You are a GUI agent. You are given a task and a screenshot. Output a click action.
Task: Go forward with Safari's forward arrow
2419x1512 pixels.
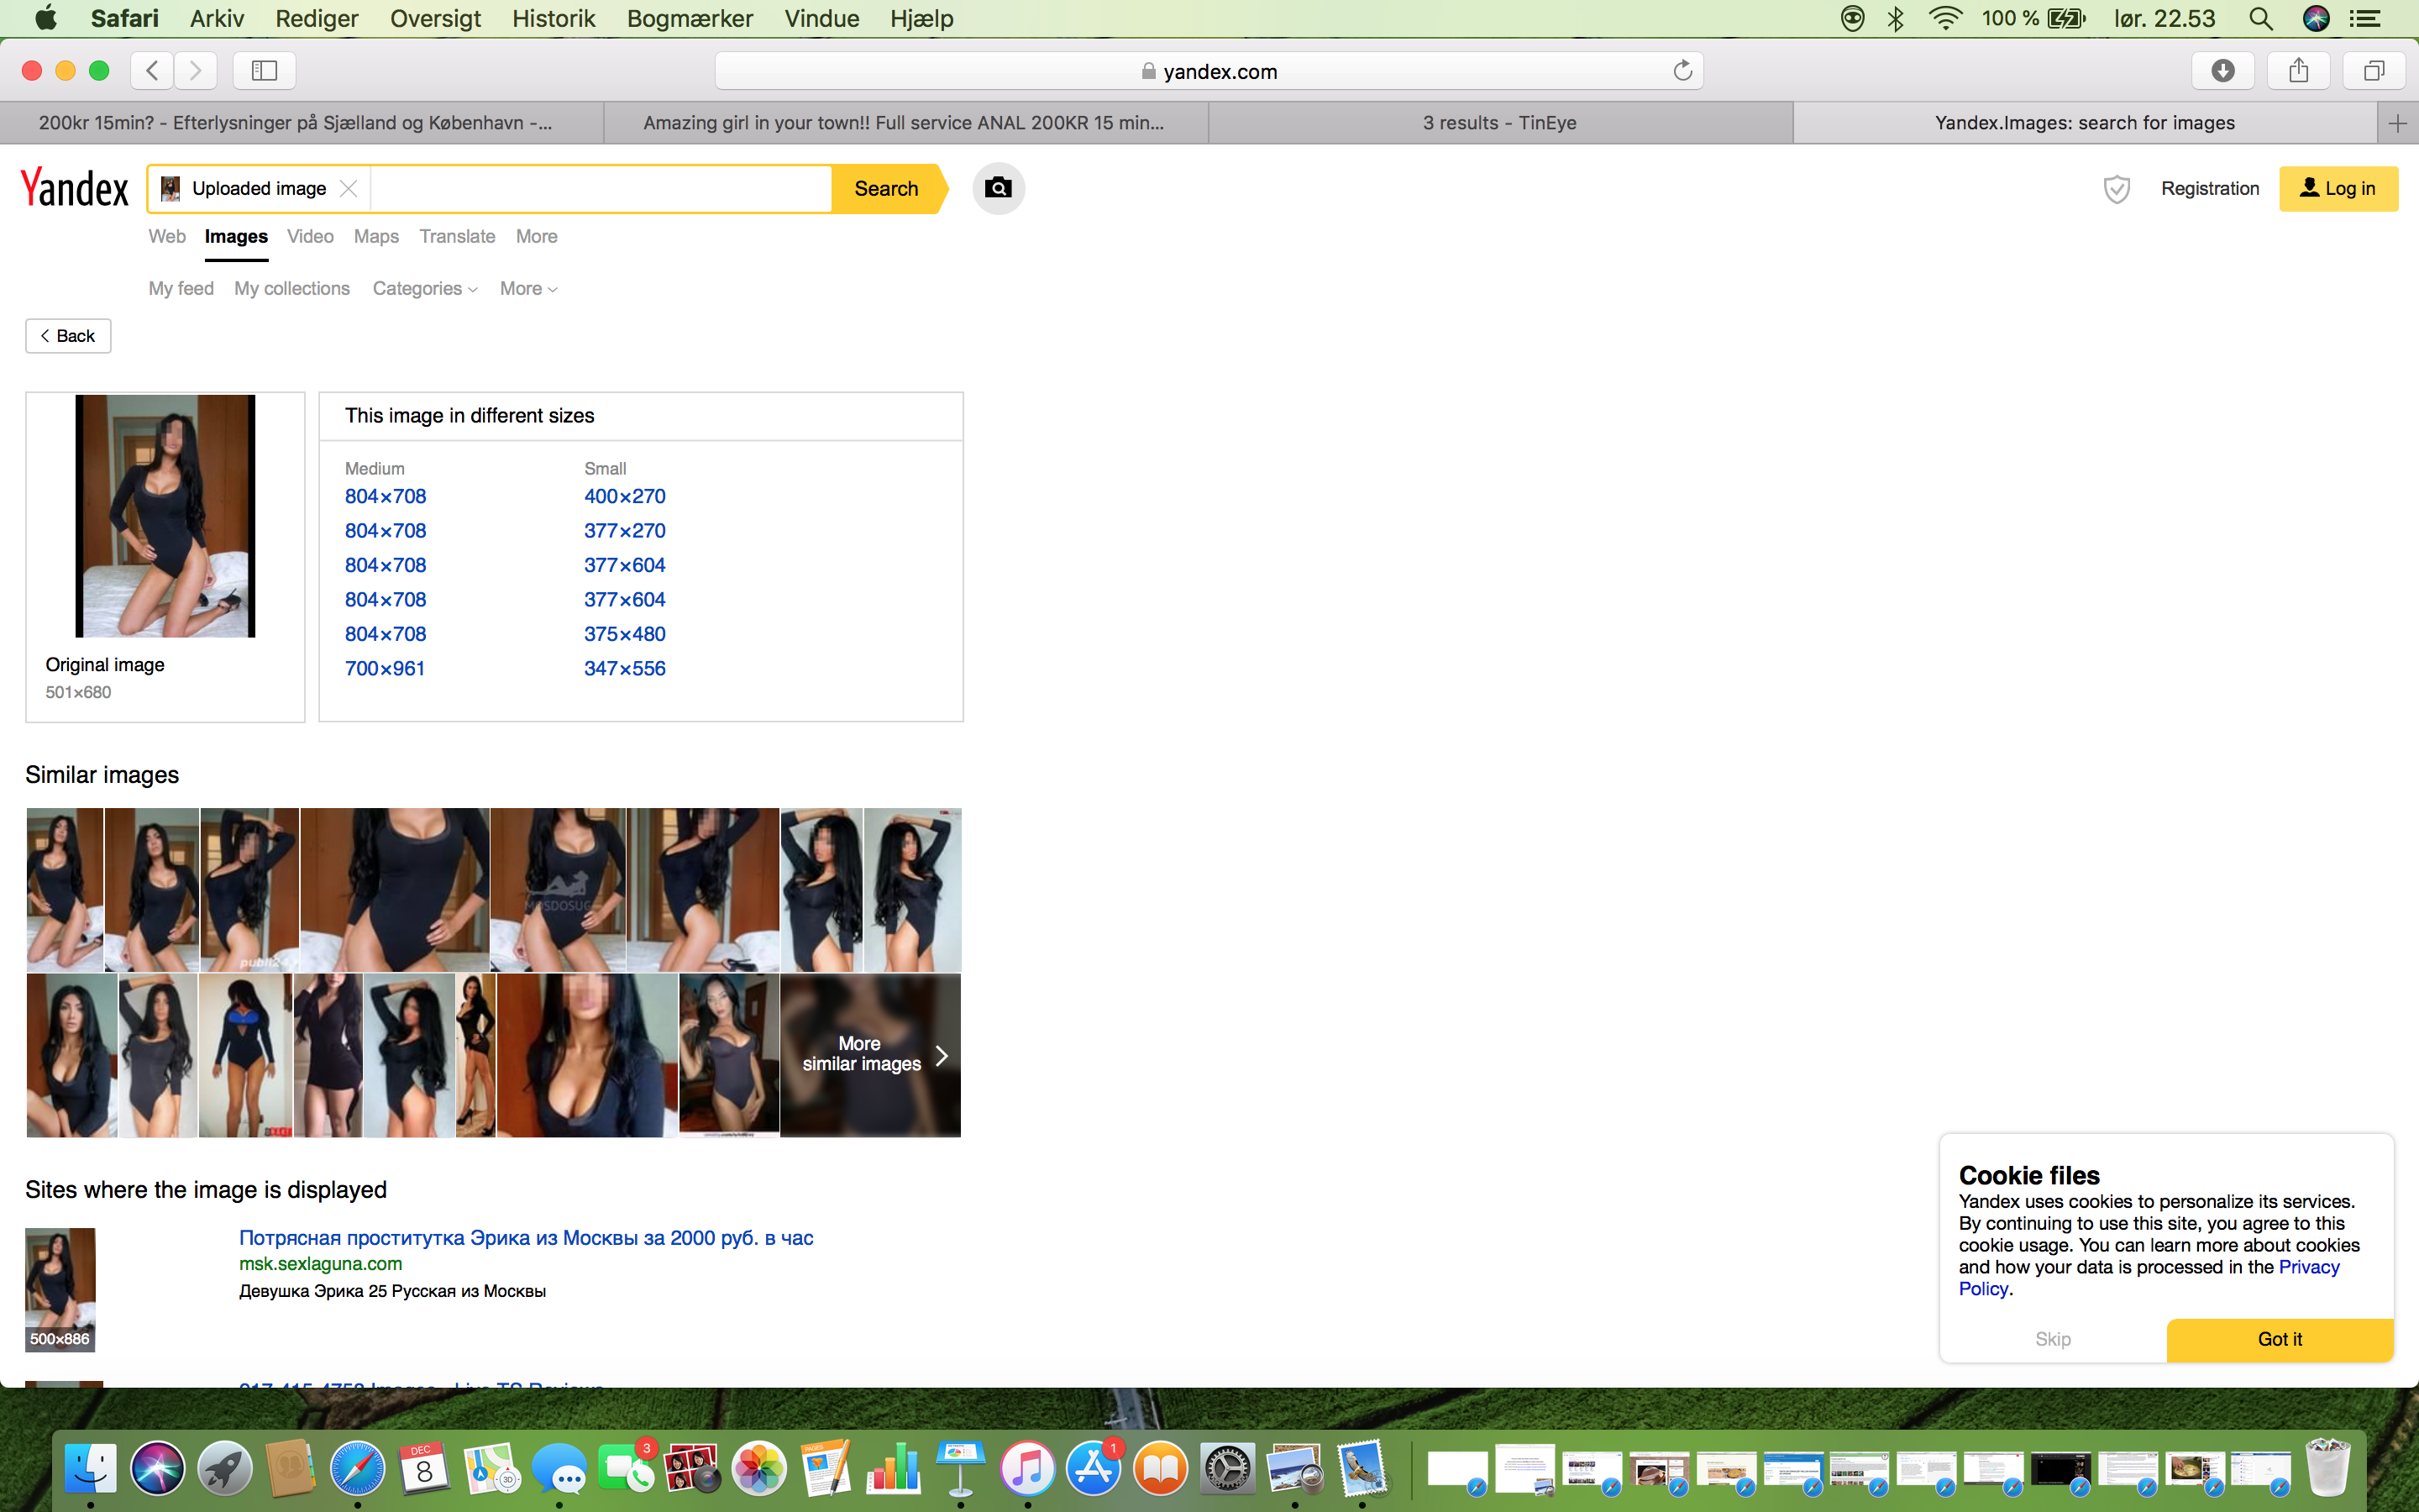coord(196,70)
